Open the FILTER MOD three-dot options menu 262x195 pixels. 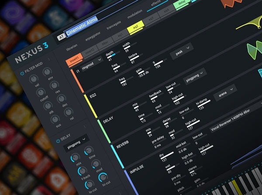(x=48, y=59)
